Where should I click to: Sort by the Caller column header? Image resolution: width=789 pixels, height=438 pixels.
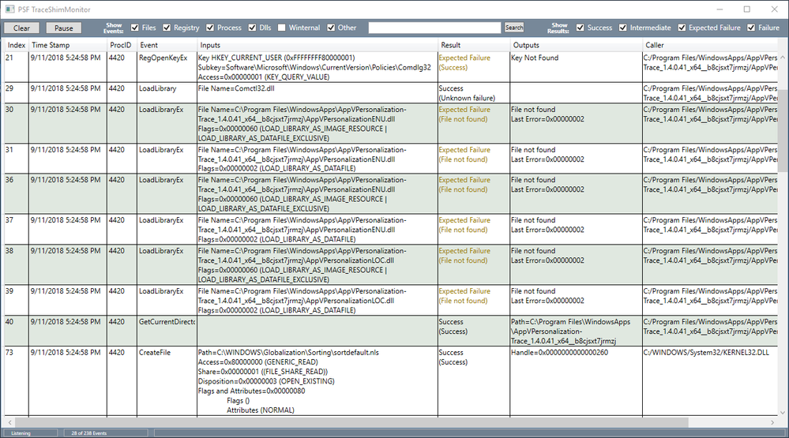coord(710,45)
